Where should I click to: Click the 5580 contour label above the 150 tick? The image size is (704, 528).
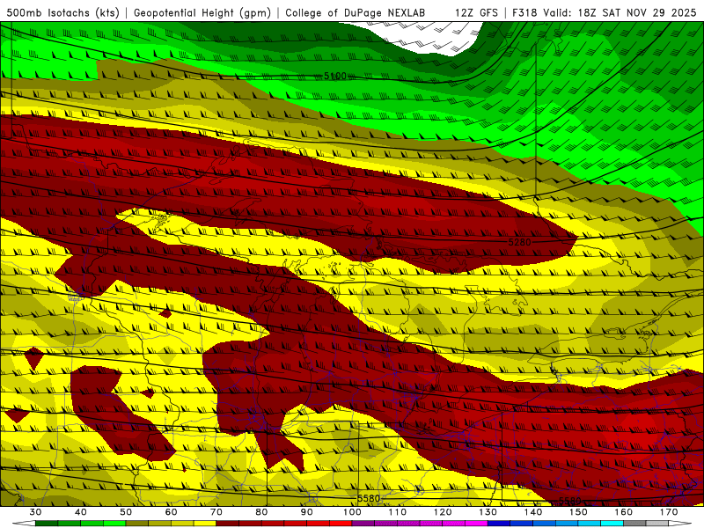click(x=569, y=500)
